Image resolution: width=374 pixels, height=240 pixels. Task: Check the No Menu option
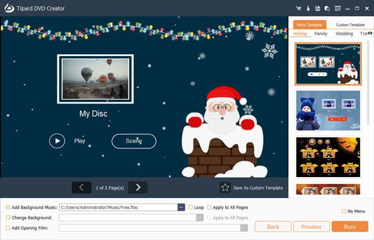[343, 211]
